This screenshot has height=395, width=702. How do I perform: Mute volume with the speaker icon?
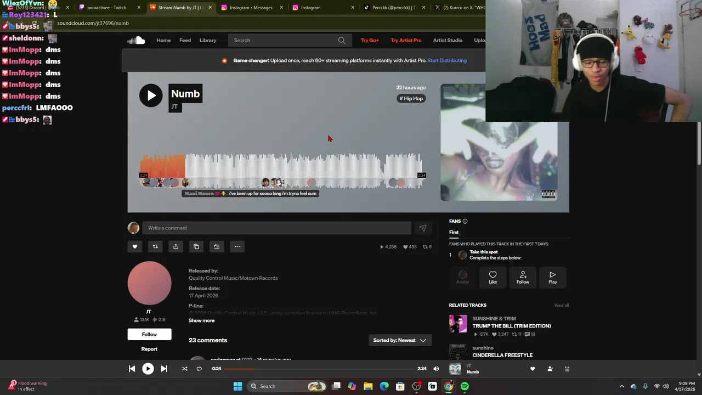tap(436, 369)
